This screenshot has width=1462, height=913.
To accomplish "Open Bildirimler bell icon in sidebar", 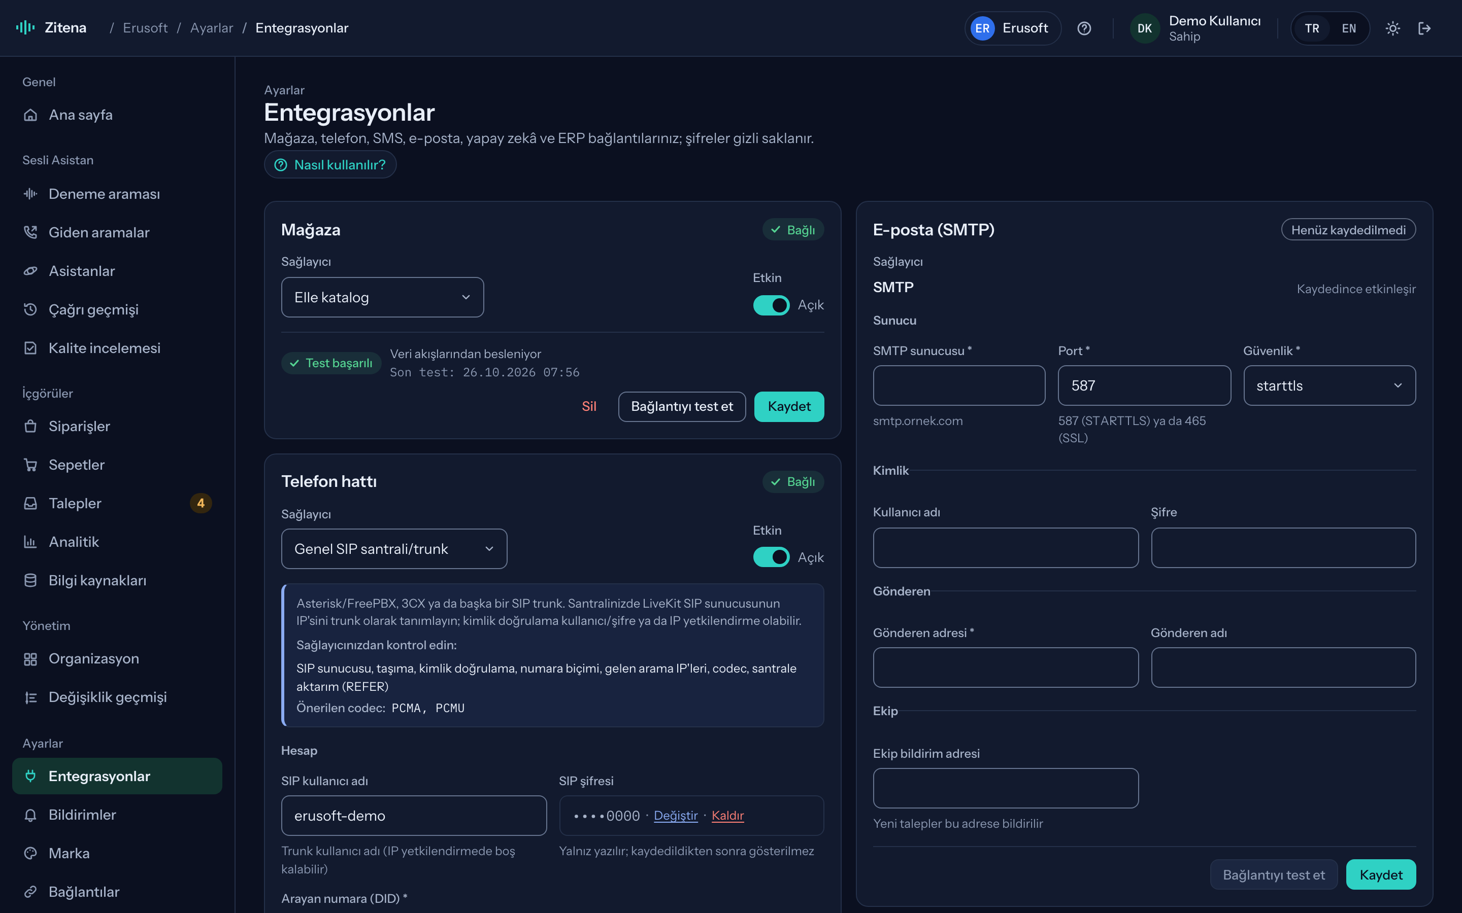I will pyautogui.click(x=30, y=815).
